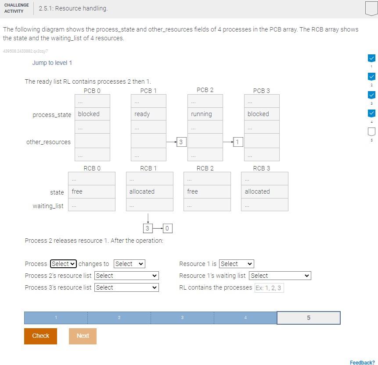Open the Jump to level 1 link

tap(52, 63)
